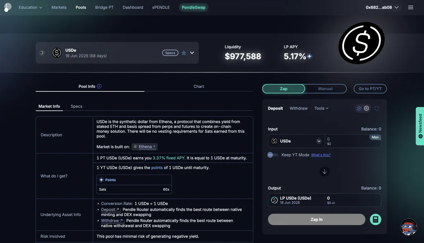Open the Newsfeed side panel tab
Viewport: 424px width, 243px height.
pyautogui.click(x=420, y=126)
